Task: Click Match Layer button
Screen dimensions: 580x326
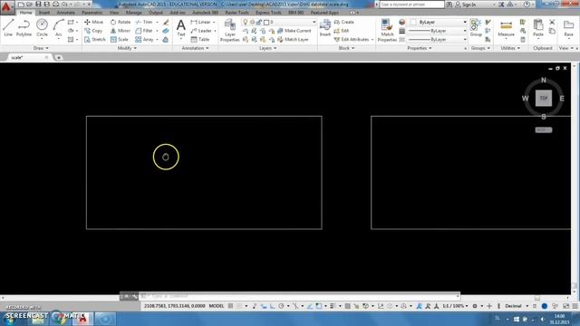Action: point(293,39)
